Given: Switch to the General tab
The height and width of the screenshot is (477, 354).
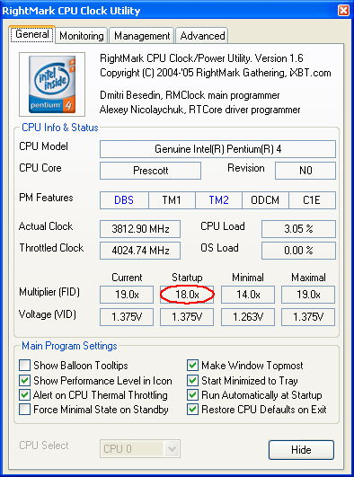Looking at the screenshot, I should tap(32, 34).
